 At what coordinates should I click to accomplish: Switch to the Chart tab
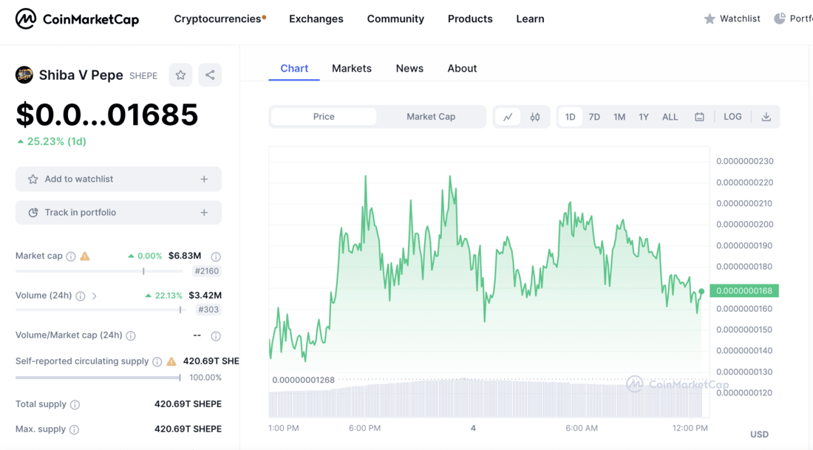click(x=294, y=69)
